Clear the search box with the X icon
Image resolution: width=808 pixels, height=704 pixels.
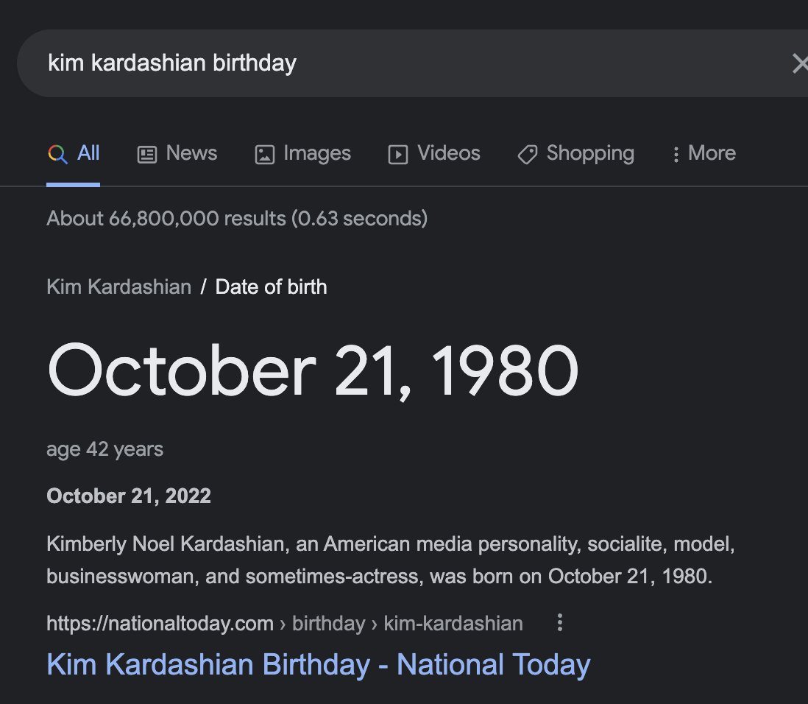[x=800, y=63]
